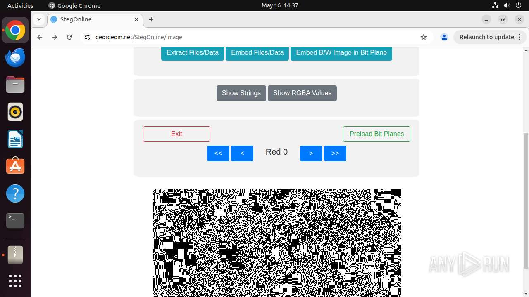Click Preload Bit Planes button

coord(376,134)
